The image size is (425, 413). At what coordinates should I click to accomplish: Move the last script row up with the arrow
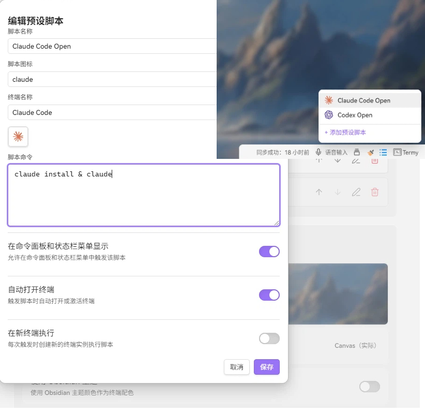[x=319, y=192]
